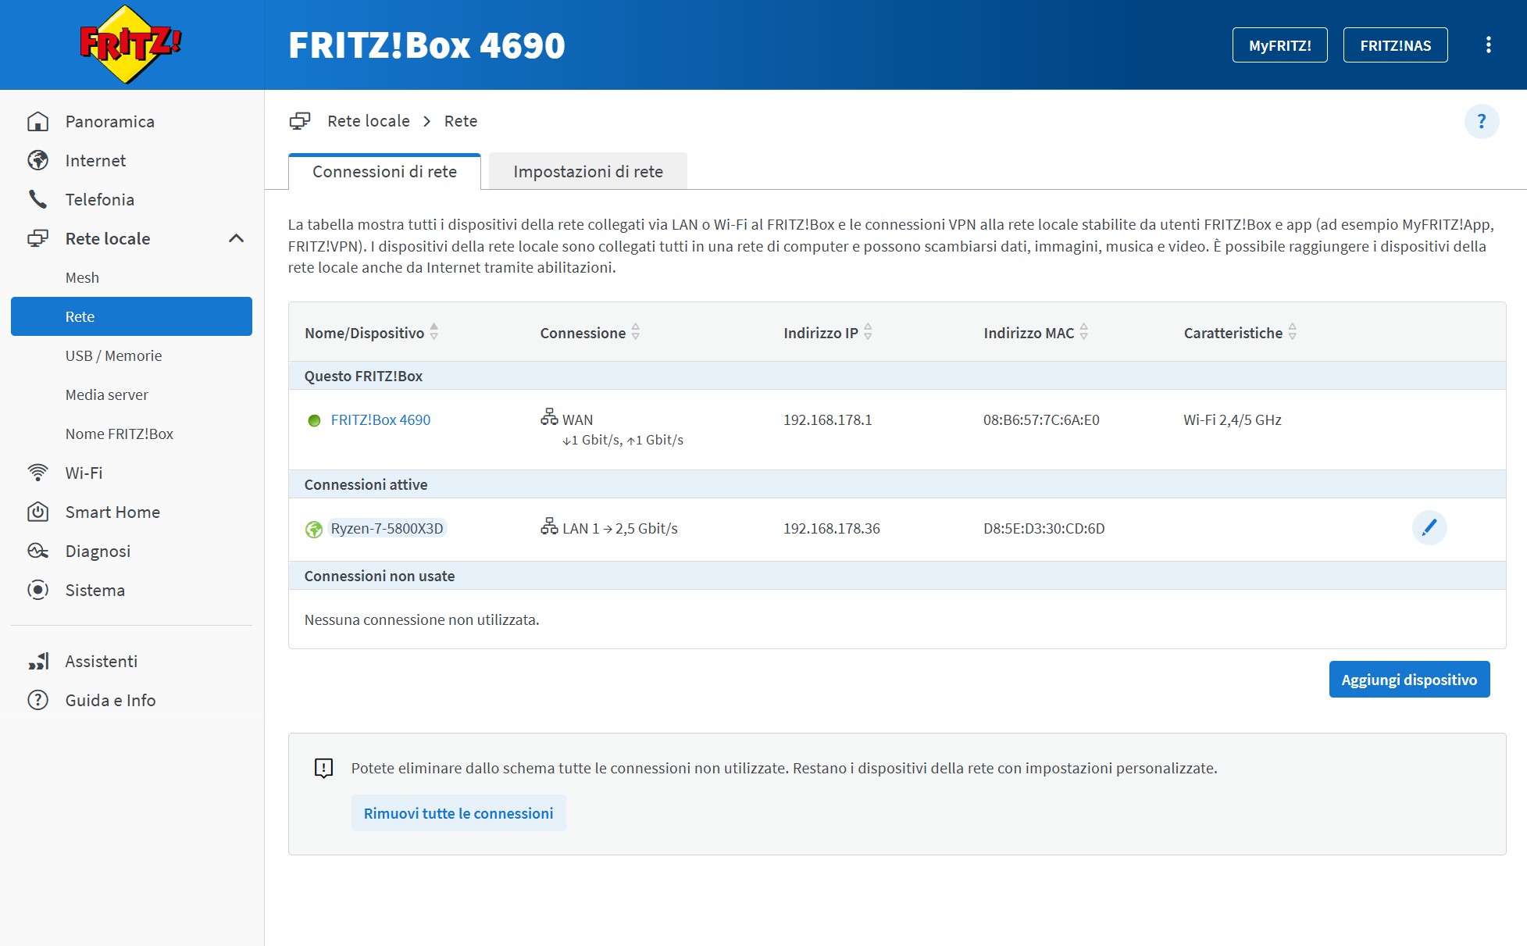The height and width of the screenshot is (946, 1527).
Task: Click IP address 192.168.178.1
Action: [x=827, y=419]
